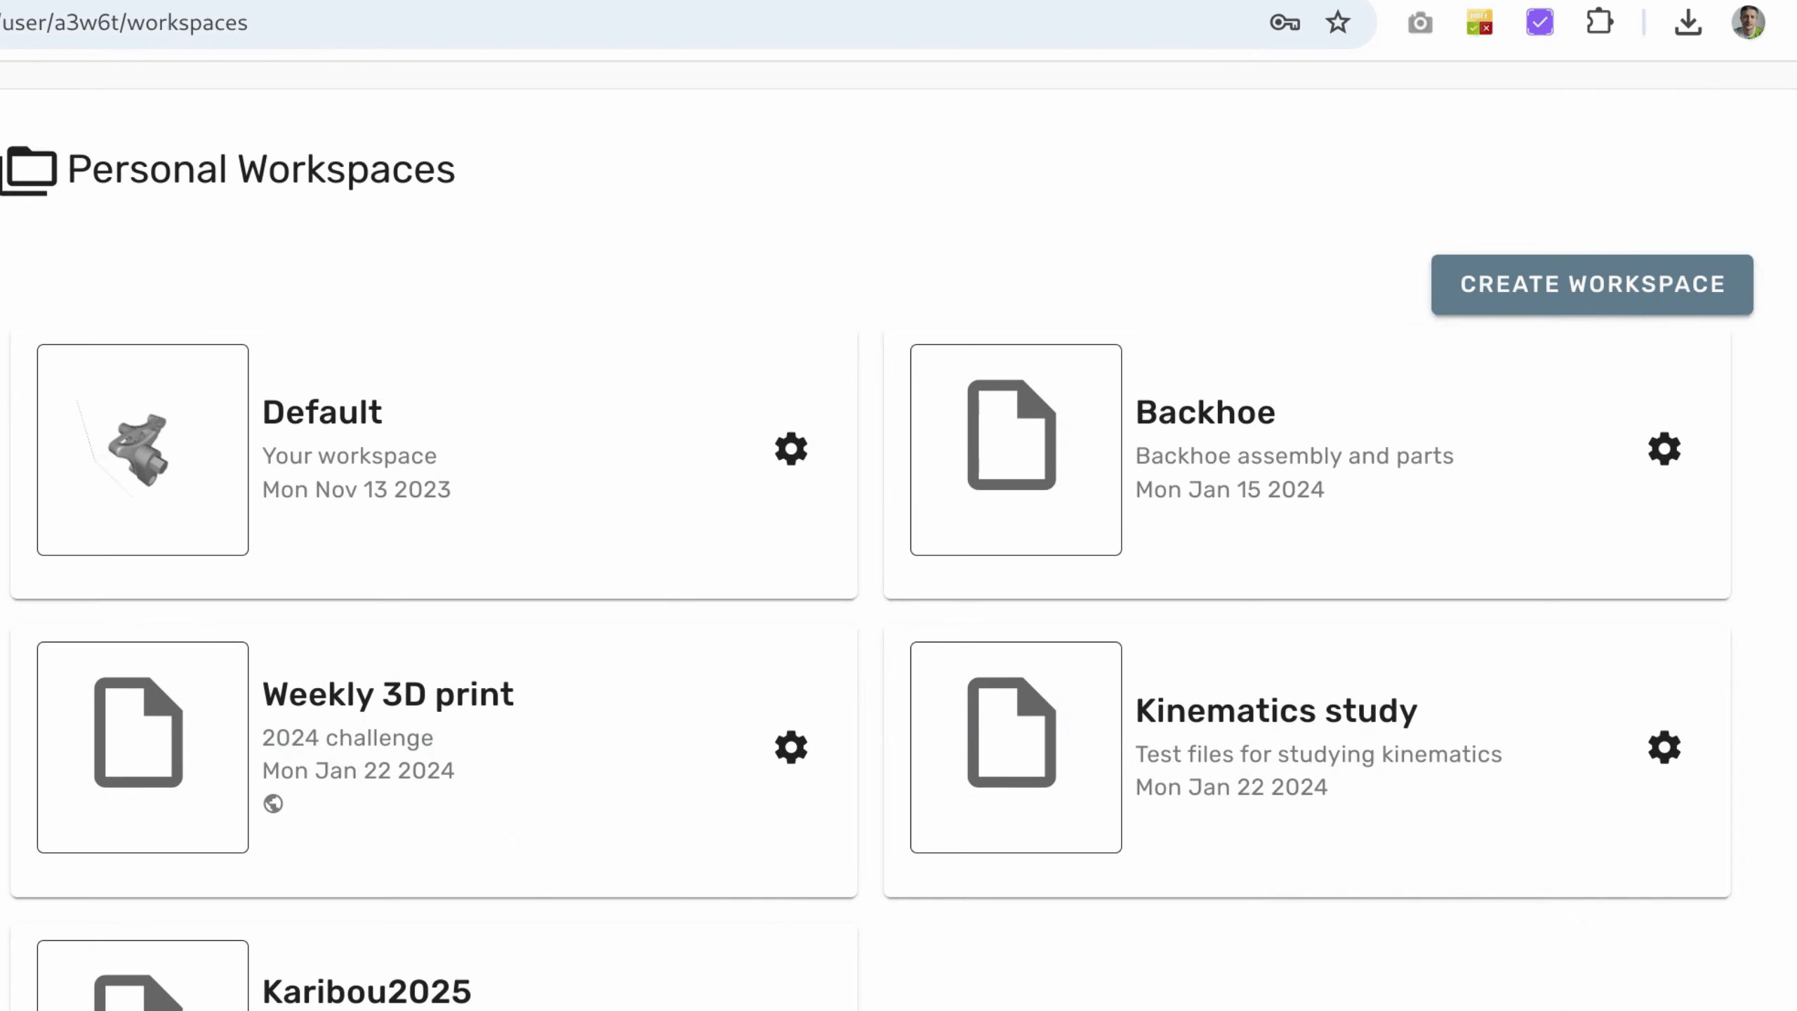
Task: Click the public globe icon on Weekly 3D print
Action: 274,804
